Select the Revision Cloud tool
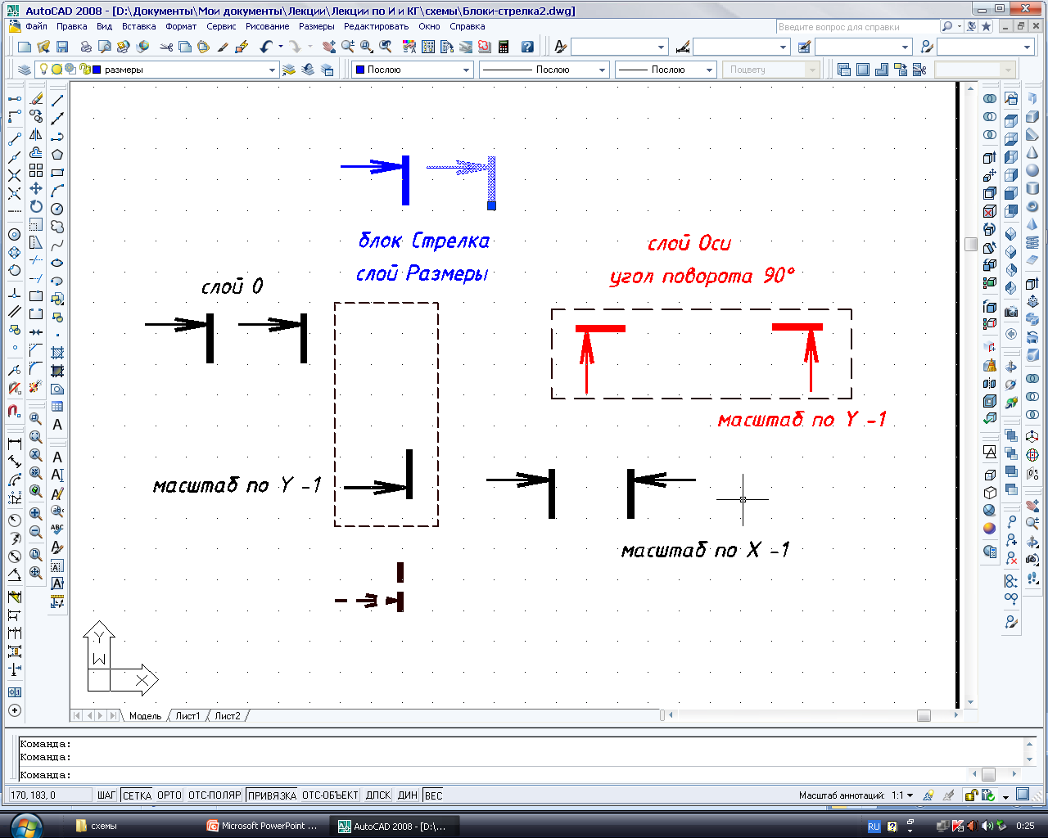 click(57, 227)
